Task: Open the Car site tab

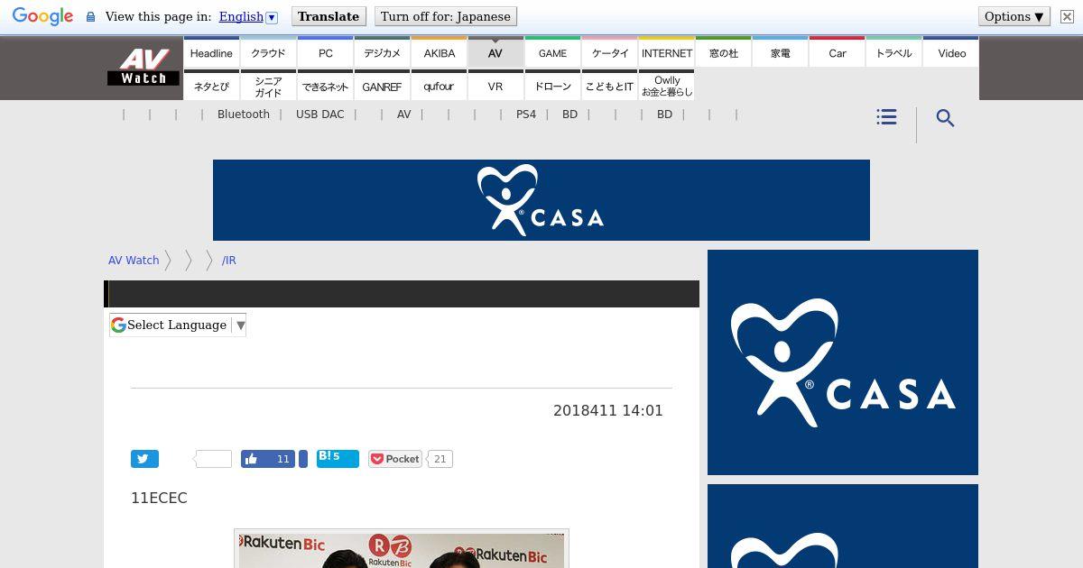Action: coord(838,53)
